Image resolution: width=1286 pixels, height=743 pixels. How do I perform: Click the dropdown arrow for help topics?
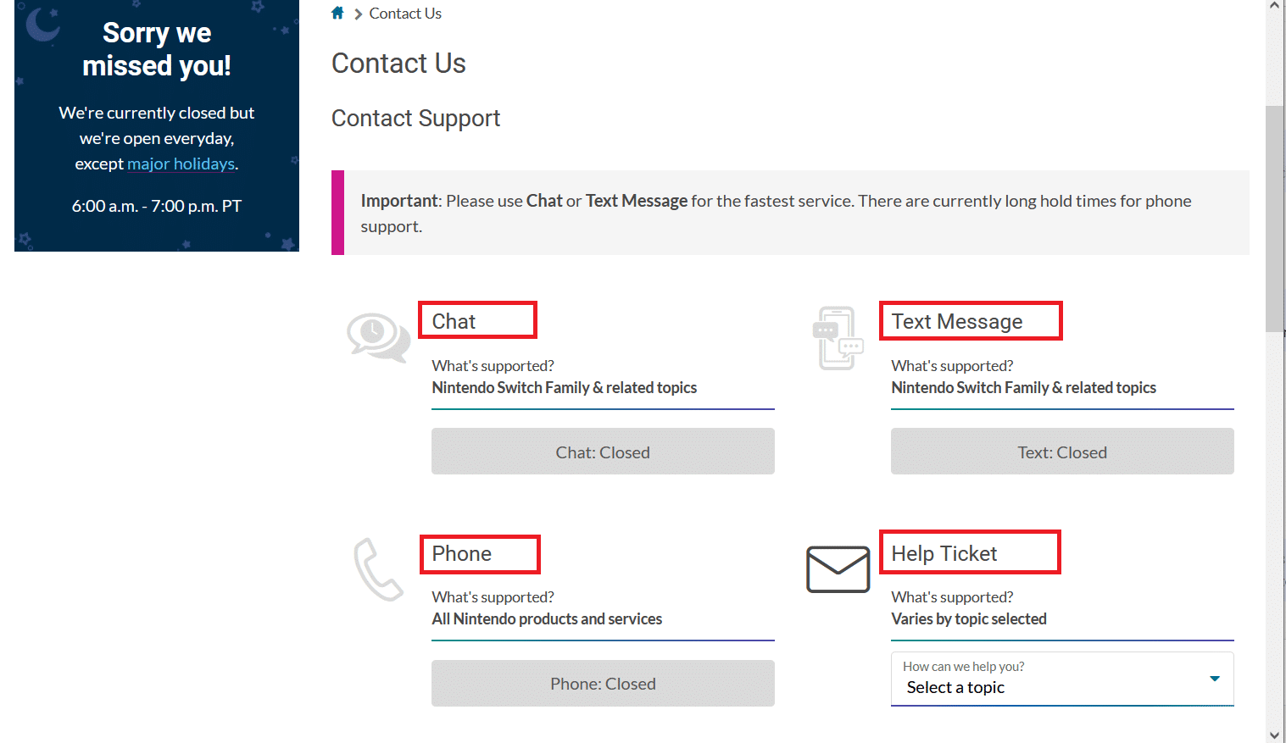click(x=1215, y=679)
